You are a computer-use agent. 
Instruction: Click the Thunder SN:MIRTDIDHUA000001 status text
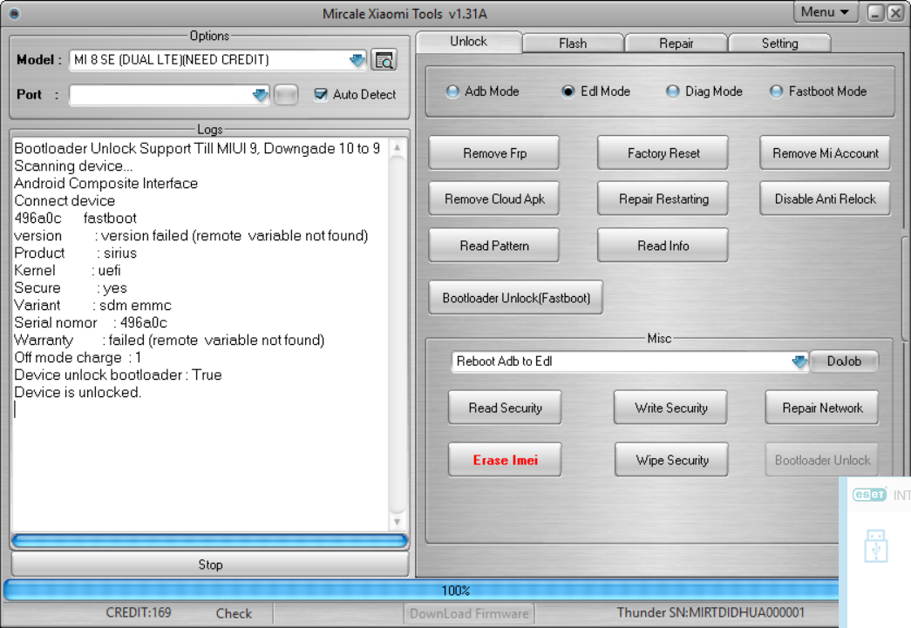pyautogui.click(x=710, y=613)
